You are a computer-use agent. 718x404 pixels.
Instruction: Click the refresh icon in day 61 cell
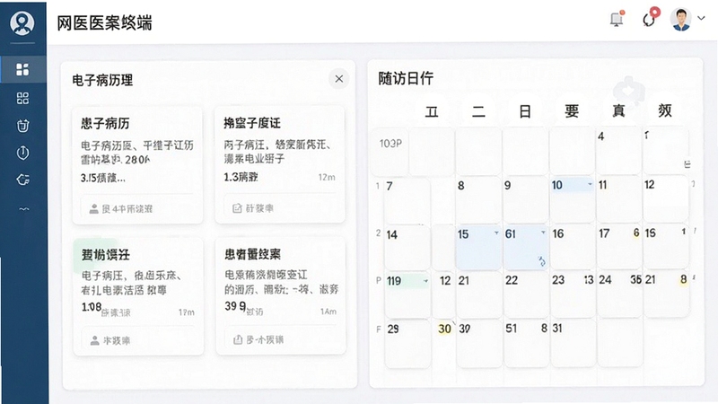pos(542,261)
